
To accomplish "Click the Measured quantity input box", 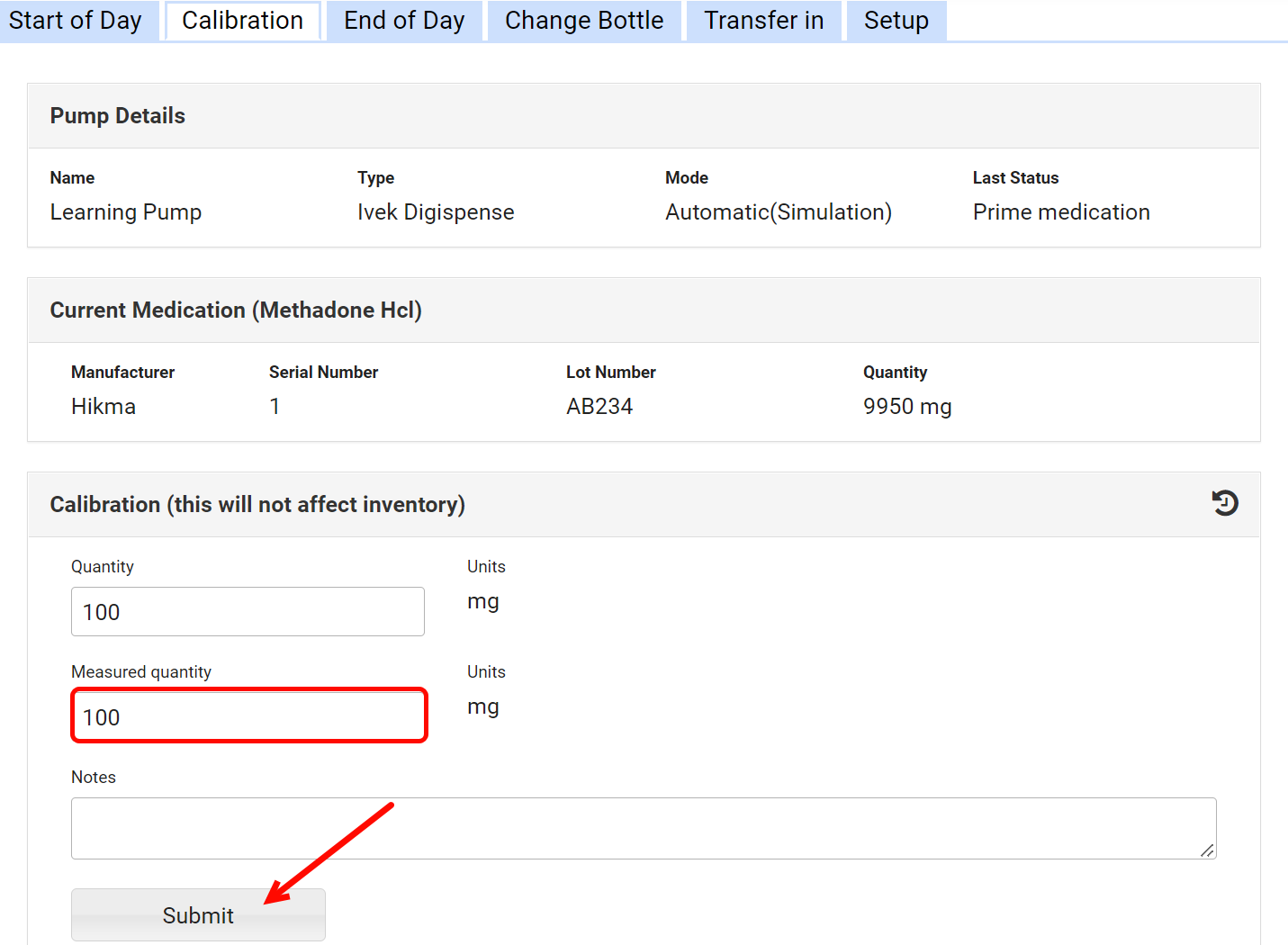I will tap(248, 717).
